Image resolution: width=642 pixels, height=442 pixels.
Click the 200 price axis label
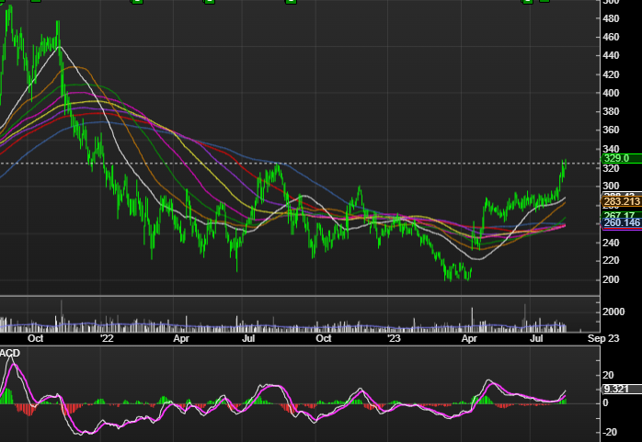click(611, 279)
